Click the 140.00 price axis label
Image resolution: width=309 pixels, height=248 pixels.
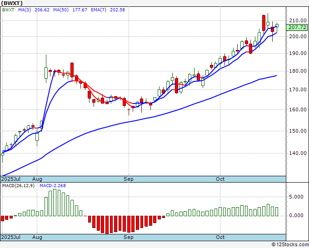click(x=298, y=153)
